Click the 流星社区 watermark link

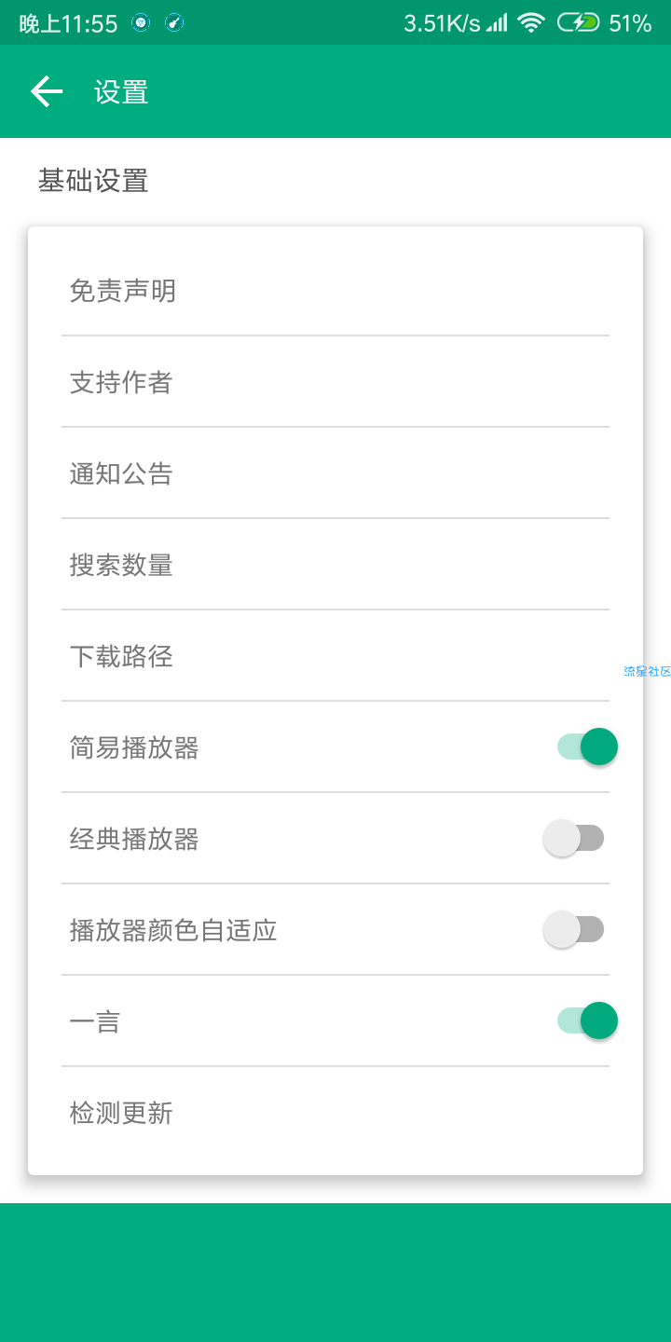tap(647, 671)
